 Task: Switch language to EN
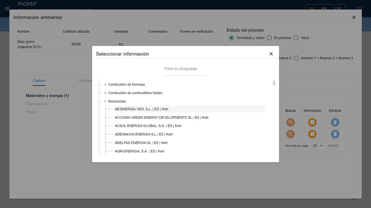[324, 9]
